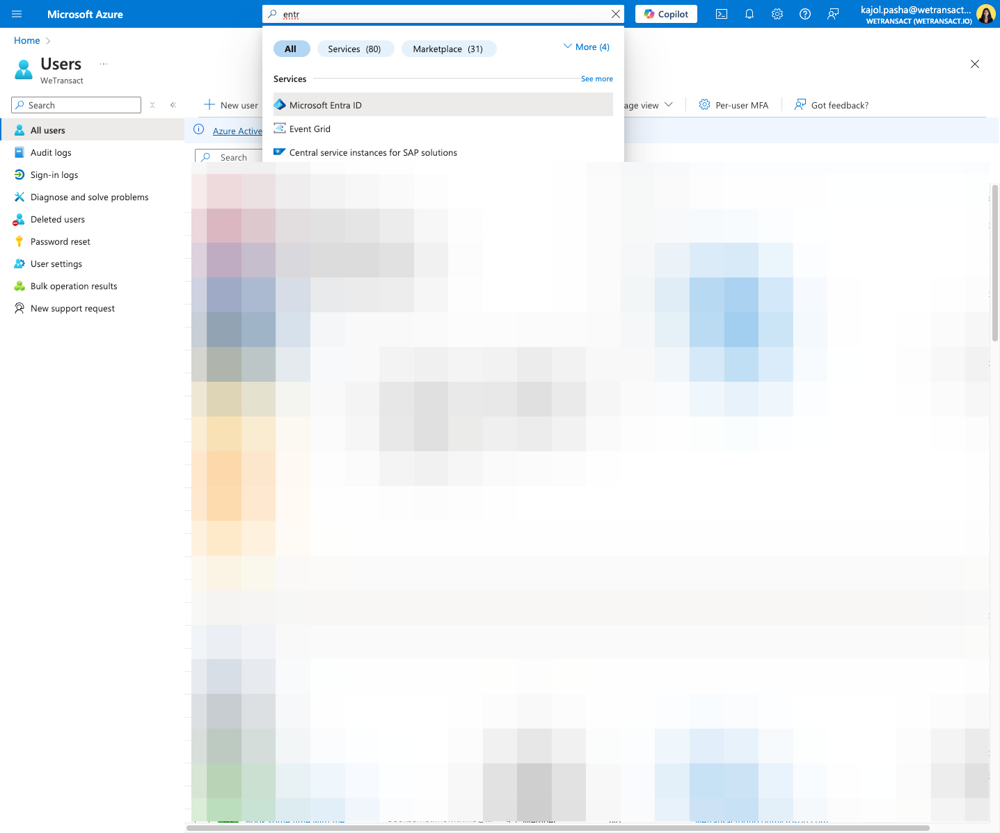The height and width of the screenshot is (833, 1000).
Task: Click the Sign-in logs icon
Action: 19,175
